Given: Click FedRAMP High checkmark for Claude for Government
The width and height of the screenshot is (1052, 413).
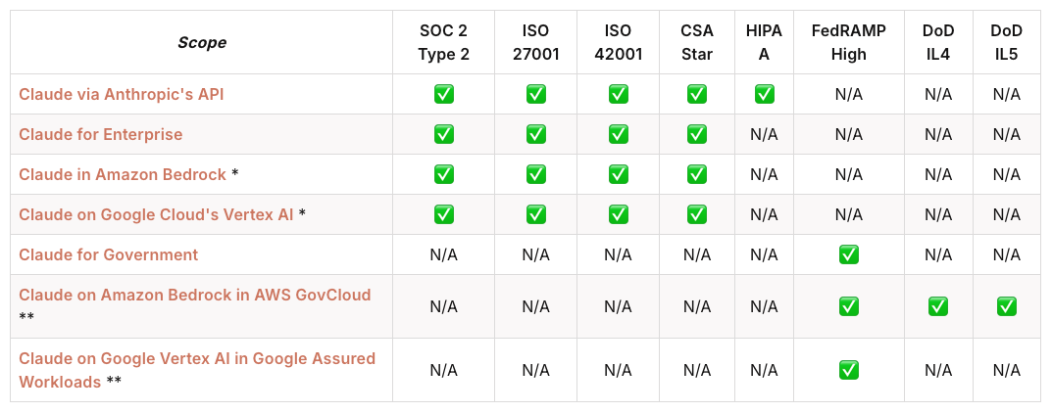Looking at the screenshot, I should 848,254.
